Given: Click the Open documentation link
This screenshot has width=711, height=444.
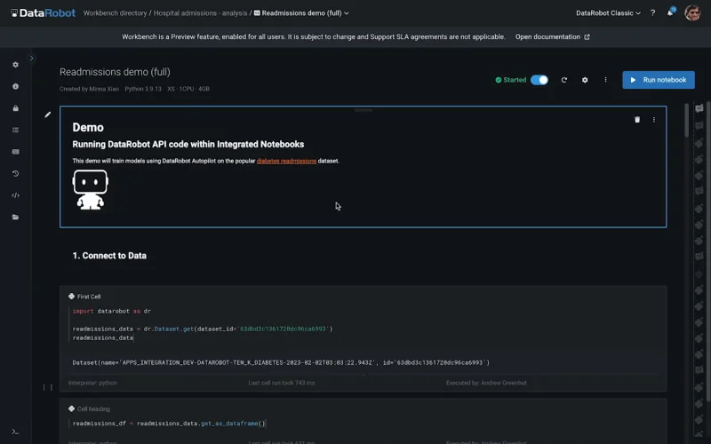Looking at the screenshot, I should click(x=552, y=36).
